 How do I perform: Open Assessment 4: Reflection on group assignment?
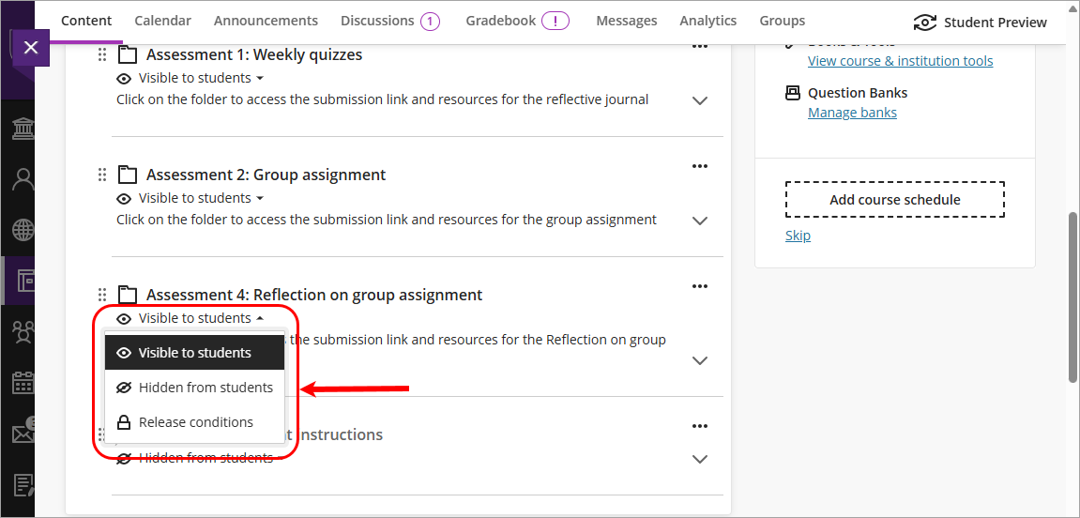(x=314, y=294)
